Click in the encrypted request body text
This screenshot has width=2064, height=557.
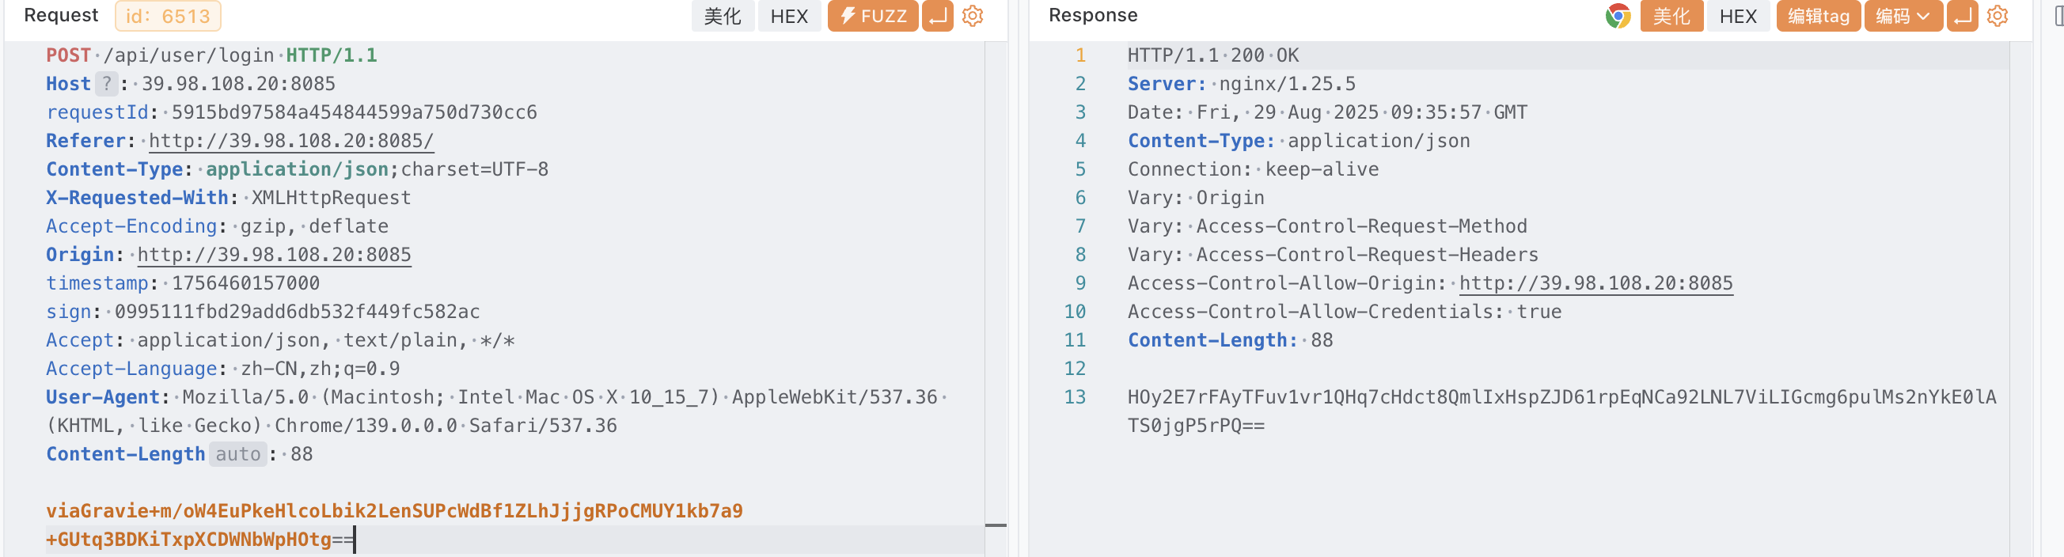[x=393, y=511]
